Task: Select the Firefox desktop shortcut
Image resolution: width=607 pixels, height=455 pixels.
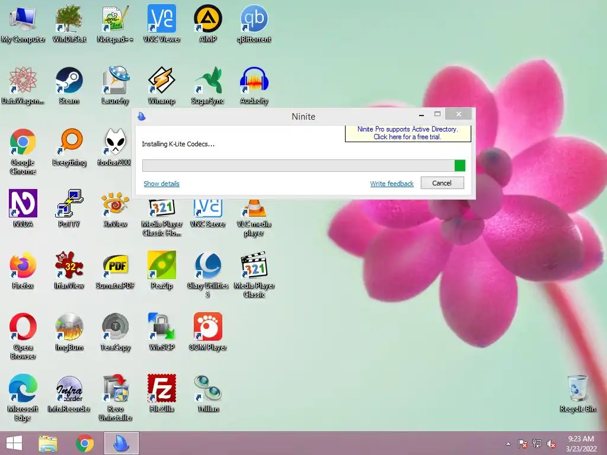Action: (23, 271)
